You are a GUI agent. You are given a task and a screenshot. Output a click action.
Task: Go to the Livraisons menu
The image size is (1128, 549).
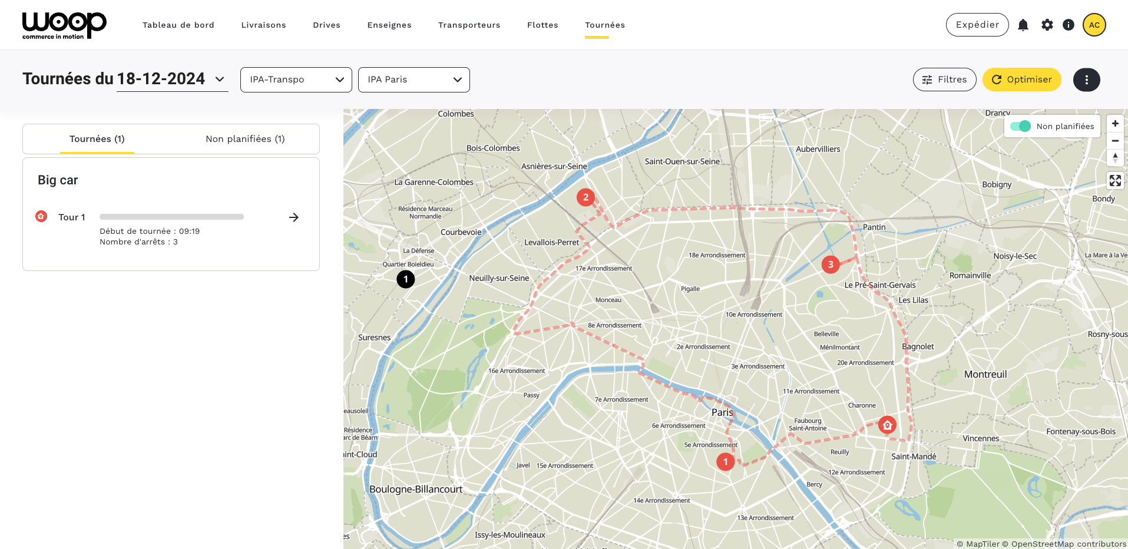(x=263, y=25)
